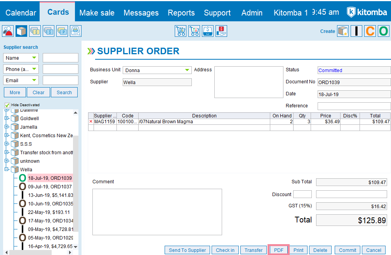The image size is (391, 255).
Task: Expand the Kent, Cosmetics tree node
Action: [7, 135]
